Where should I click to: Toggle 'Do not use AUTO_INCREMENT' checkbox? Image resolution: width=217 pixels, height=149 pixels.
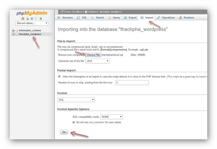74,122
